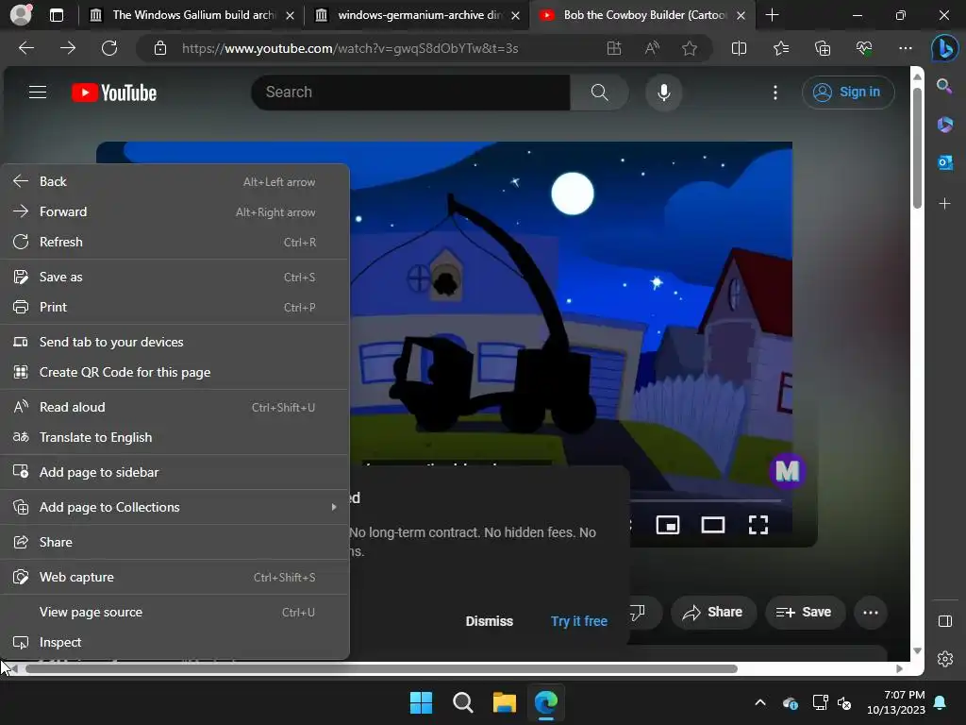Click the YouTube search magnifier button
Image resolution: width=966 pixels, height=725 pixels.
coord(599,93)
